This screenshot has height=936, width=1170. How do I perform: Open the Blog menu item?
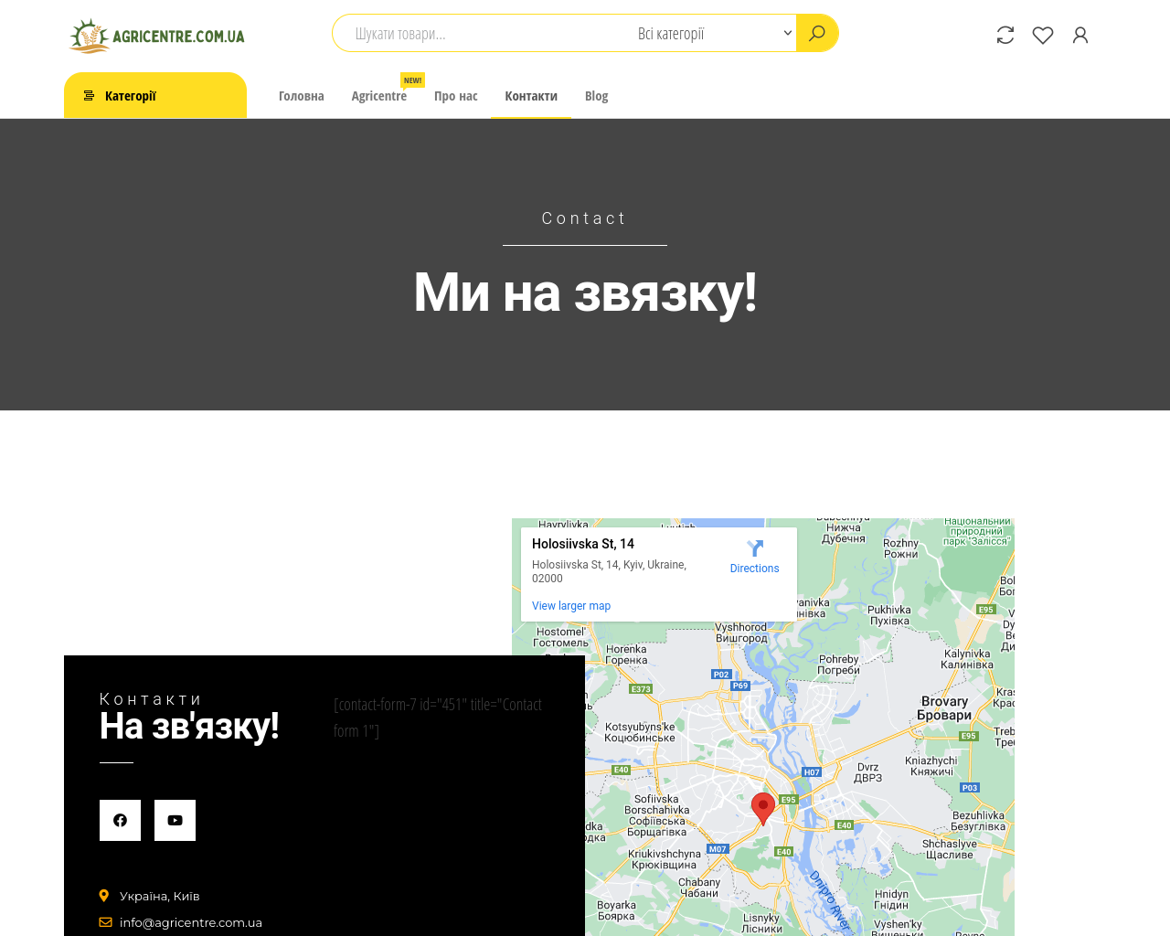(x=596, y=96)
